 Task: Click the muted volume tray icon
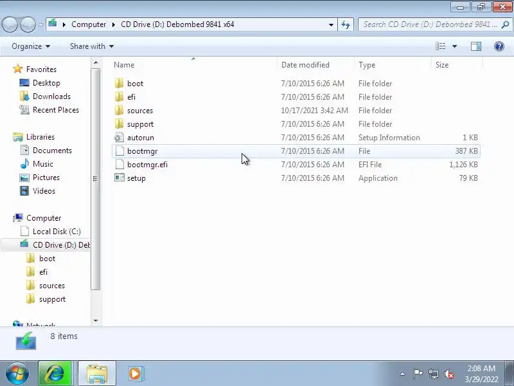pyautogui.click(x=448, y=374)
